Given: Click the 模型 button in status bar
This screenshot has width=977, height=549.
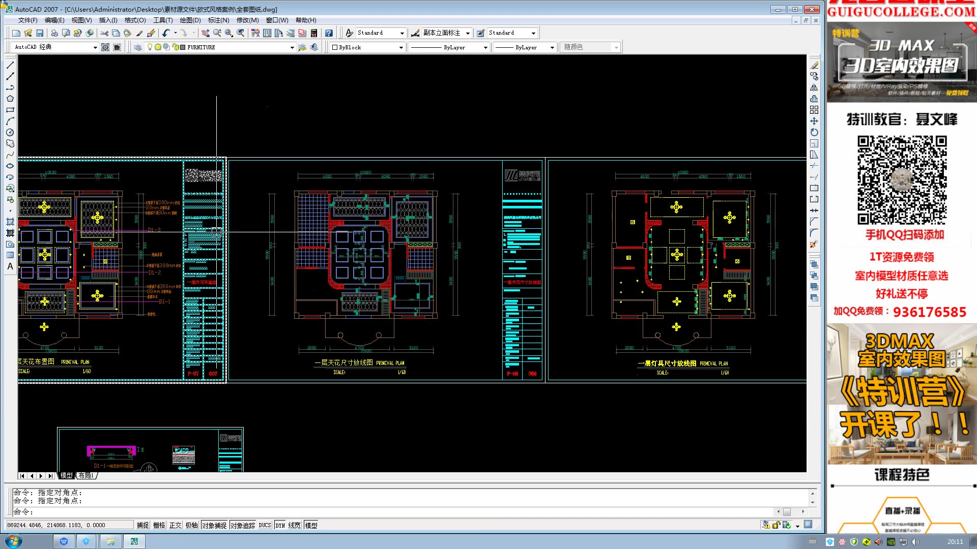Looking at the screenshot, I should pos(311,525).
